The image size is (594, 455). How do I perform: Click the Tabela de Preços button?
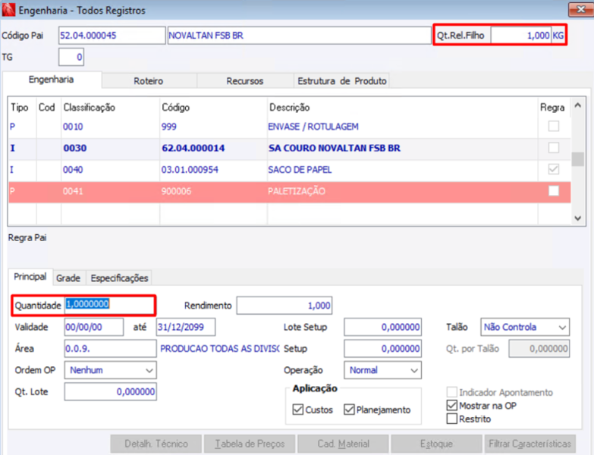pyautogui.click(x=250, y=444)
